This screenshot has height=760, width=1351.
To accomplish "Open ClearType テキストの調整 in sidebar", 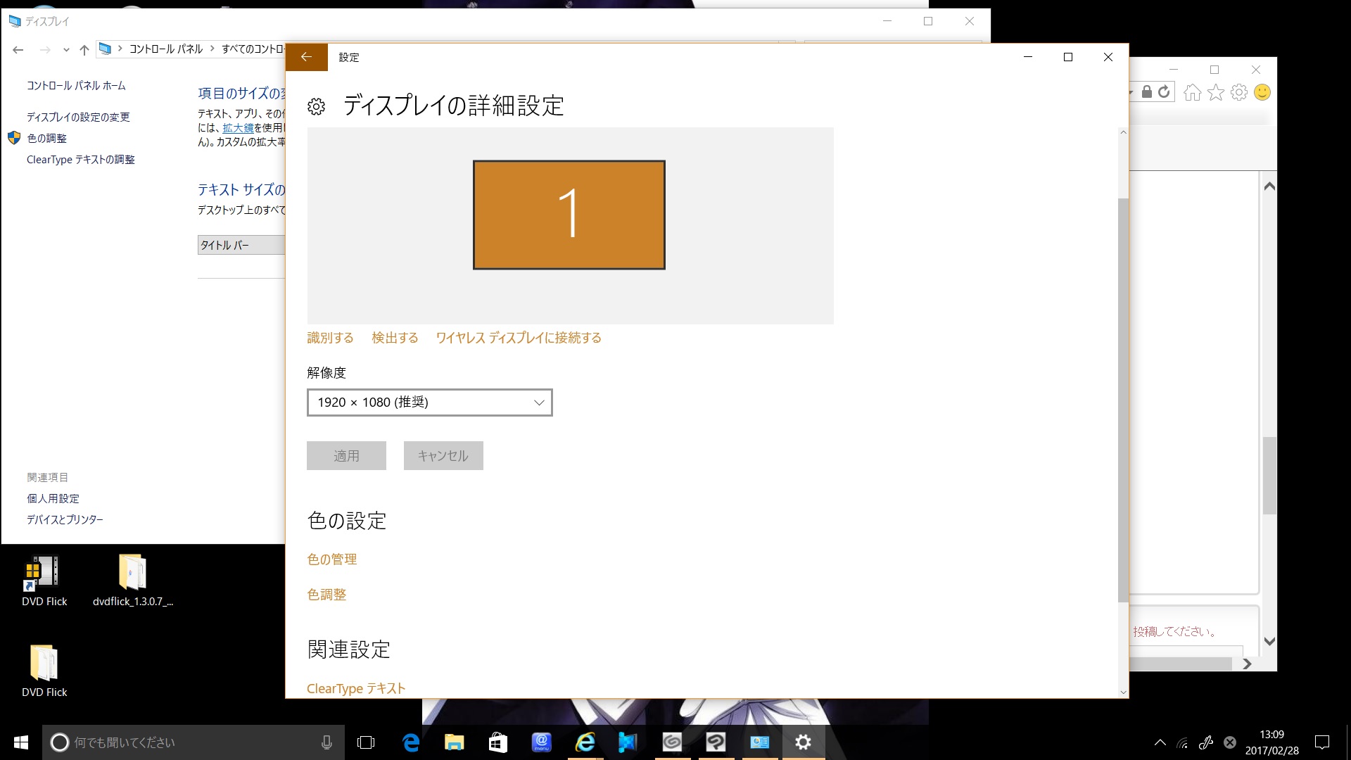I will point(80,160).
